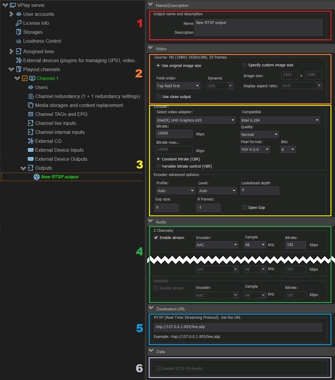
Task: Open the enabled stream Sample rate dropdown
Action: pyautogui.click(x=255, y=245)
